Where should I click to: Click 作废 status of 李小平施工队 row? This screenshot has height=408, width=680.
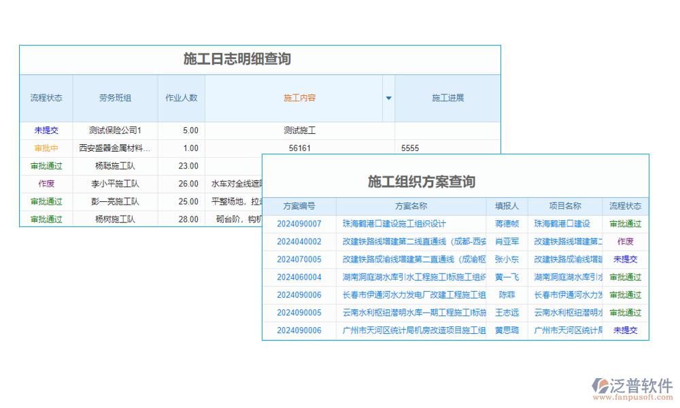click(46, 184)
